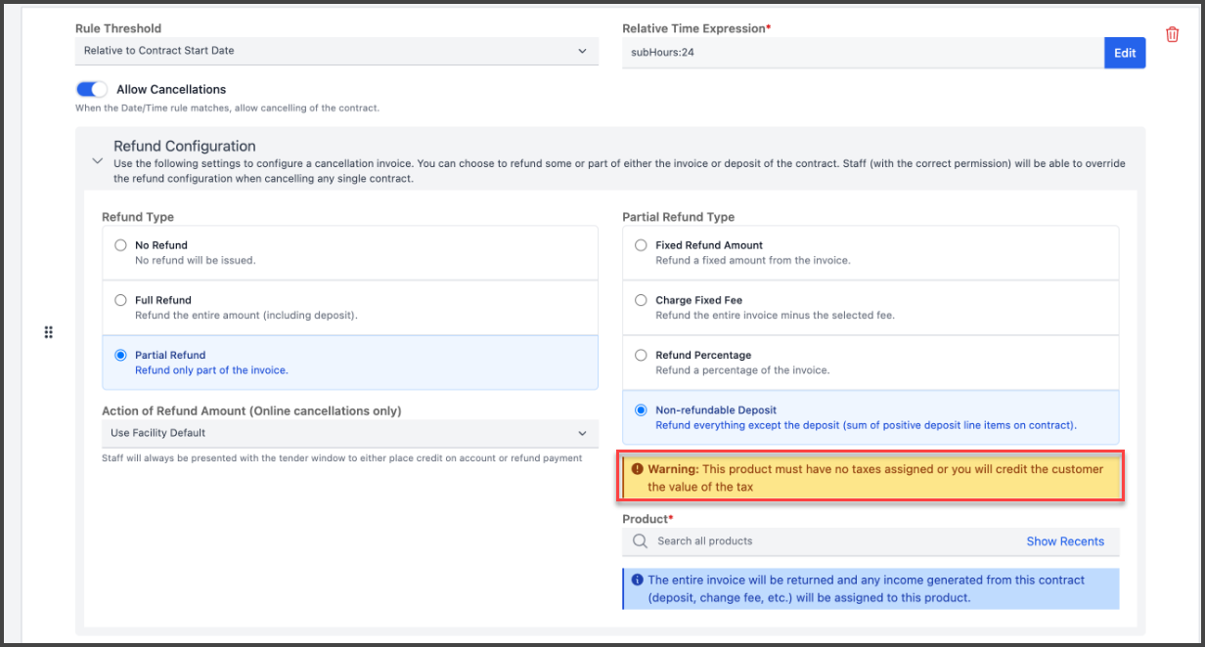Open the Rule Threshold dropdown

336,51
